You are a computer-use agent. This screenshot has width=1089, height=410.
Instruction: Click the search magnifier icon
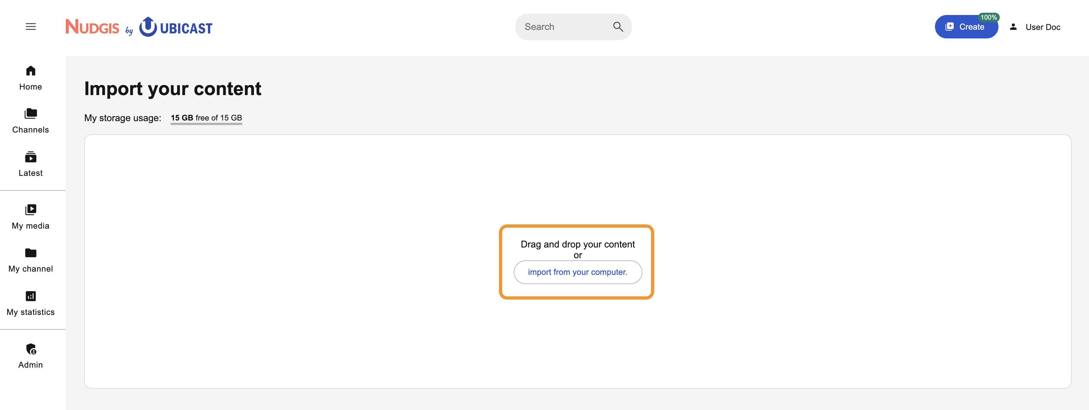pyautogui.click(x=618, y=27)
